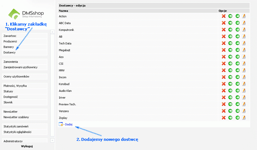Viewport: 257px width, 150px height.
Task: Open the Zawartosc menu item
Action: click(25, 36)
